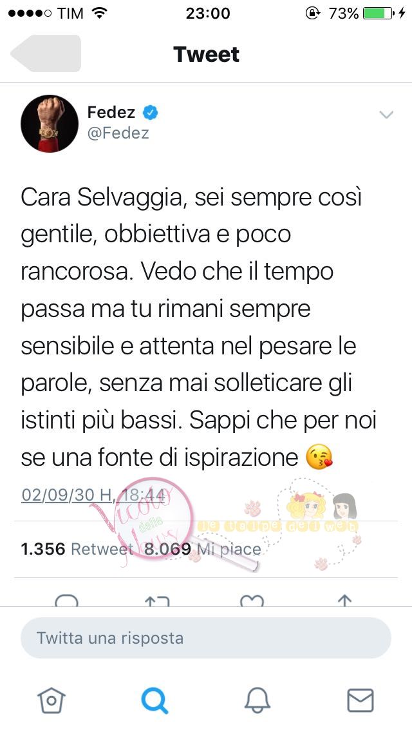Open Fedez profile picture
412x732 pixels.
click(50, 124)
